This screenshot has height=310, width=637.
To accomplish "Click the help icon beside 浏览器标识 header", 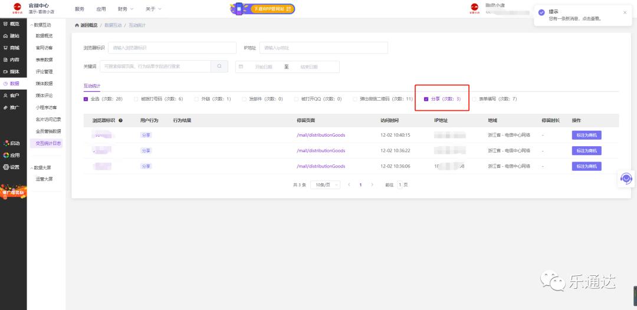I will 121,120.
